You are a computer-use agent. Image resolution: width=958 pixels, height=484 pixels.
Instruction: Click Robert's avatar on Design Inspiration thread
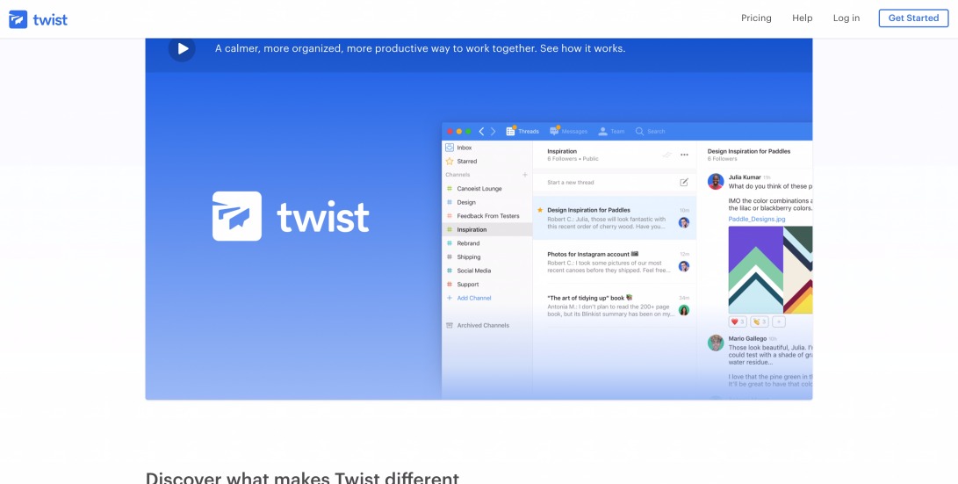pyautogui.click(x=684, y=222)
